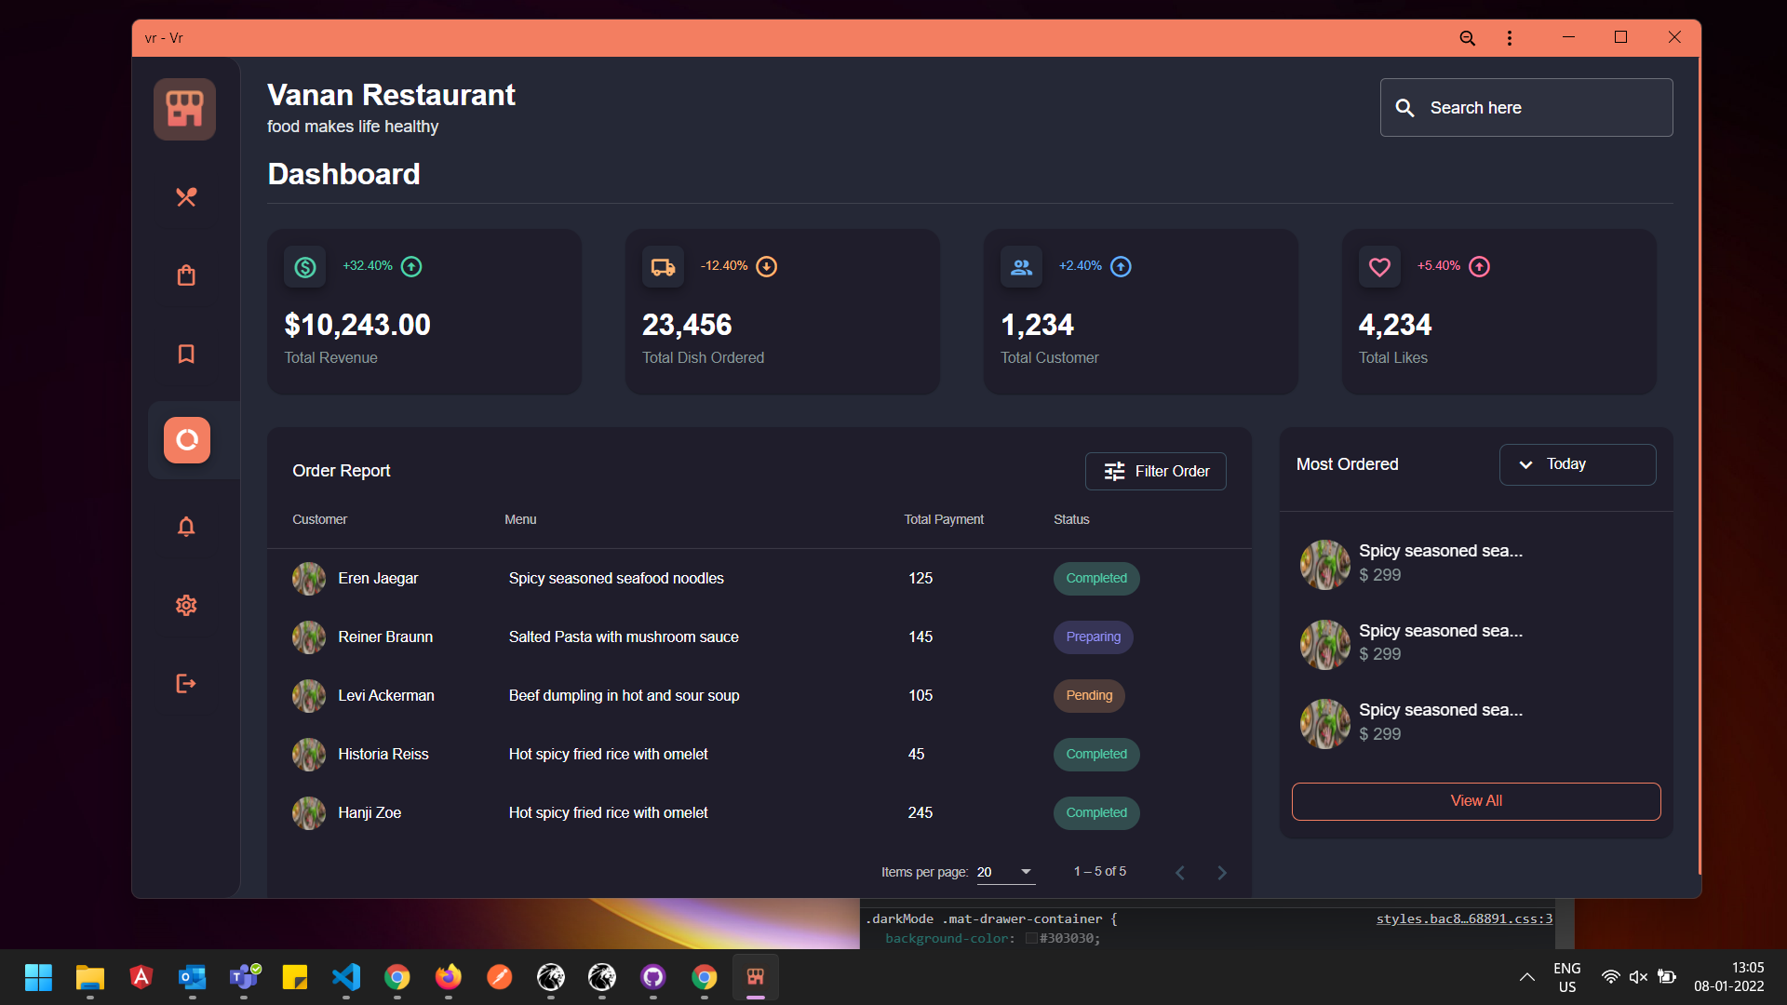Go to next page of orders

(x=1222, y=873)
